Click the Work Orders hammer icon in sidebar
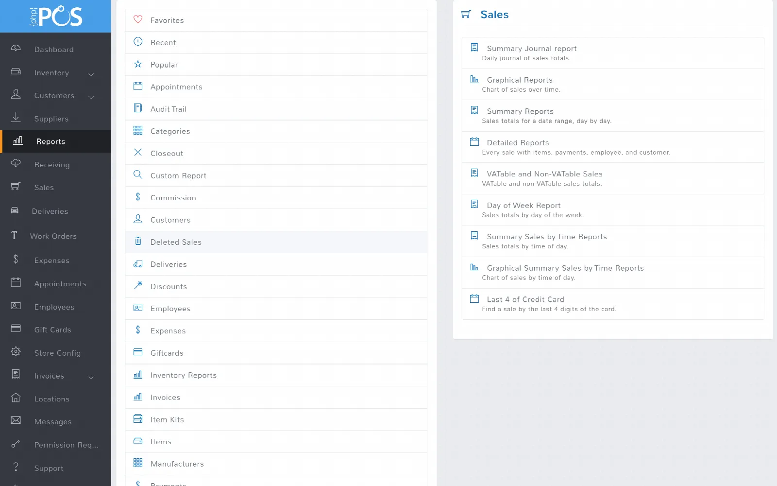Image resolution: width=777 pixels, height=486 pixels. pyautogui.click(x=14, y=235)
